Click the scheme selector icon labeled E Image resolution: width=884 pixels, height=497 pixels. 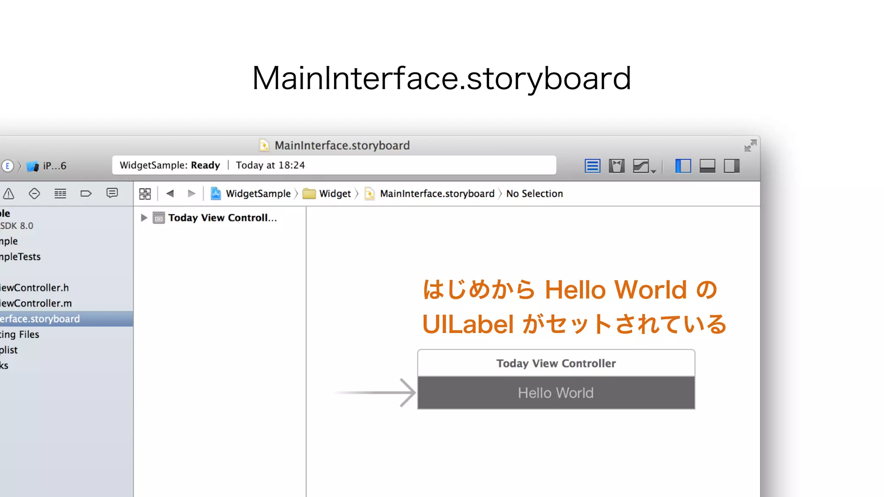click(7, 166)
